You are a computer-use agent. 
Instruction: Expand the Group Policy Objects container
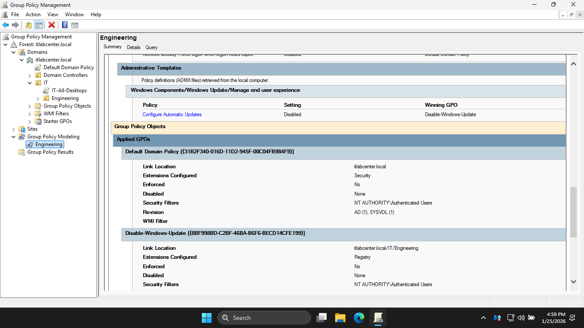click(x=30, y=106)
